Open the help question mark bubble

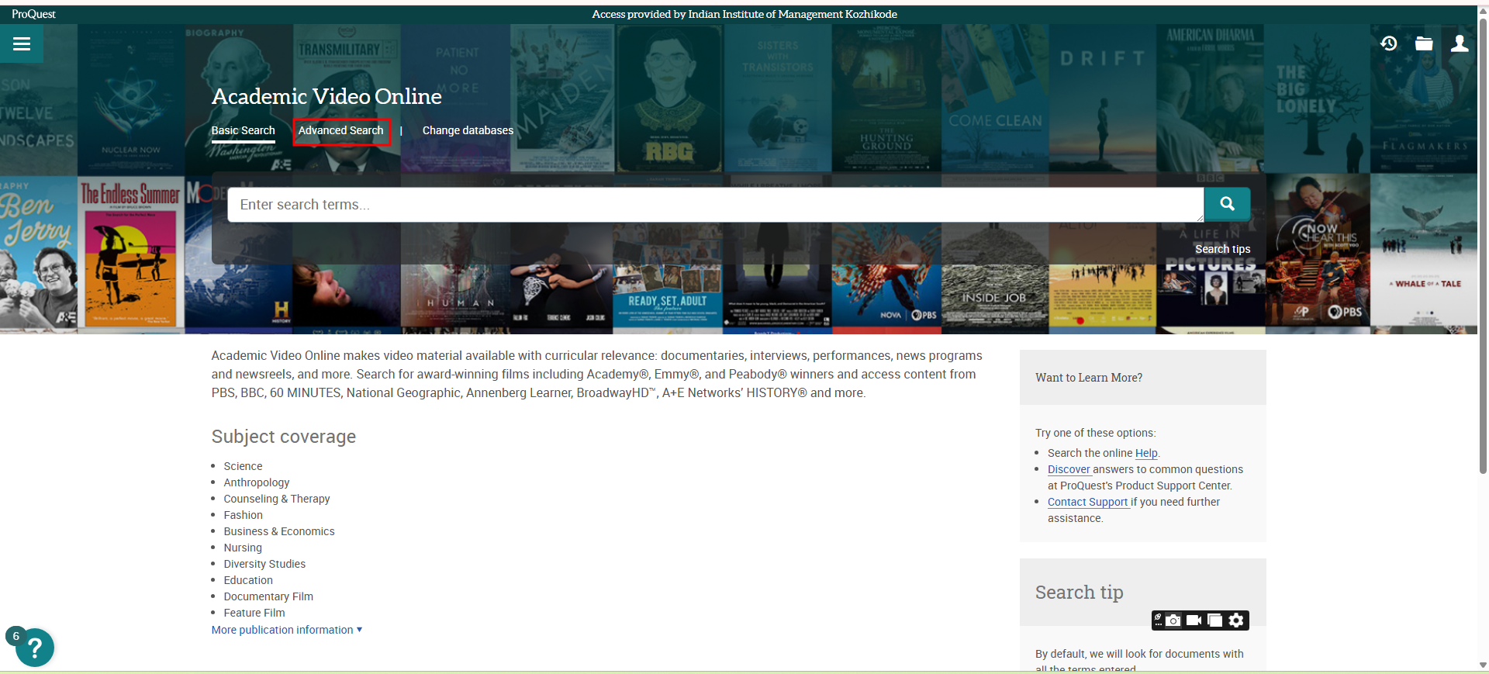click(x=34, y=648)
